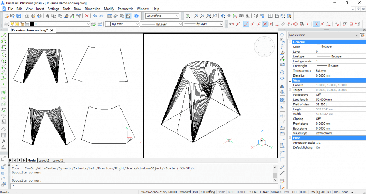
Task: Switch to the Layout2 tab
Action: point(58,160)
